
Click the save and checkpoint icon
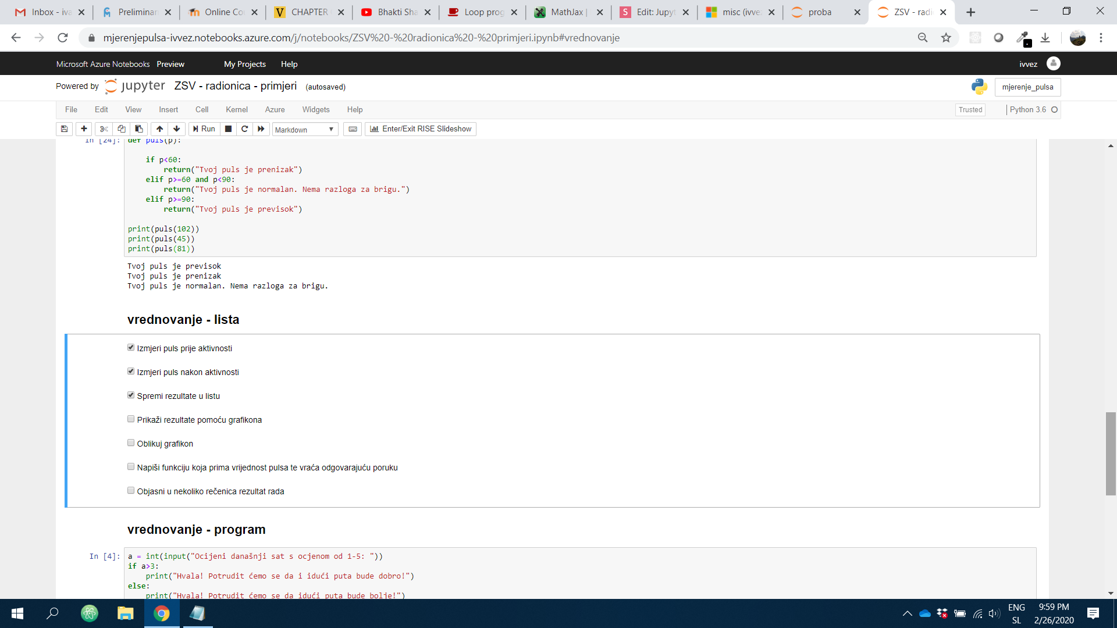pos(65,129)
